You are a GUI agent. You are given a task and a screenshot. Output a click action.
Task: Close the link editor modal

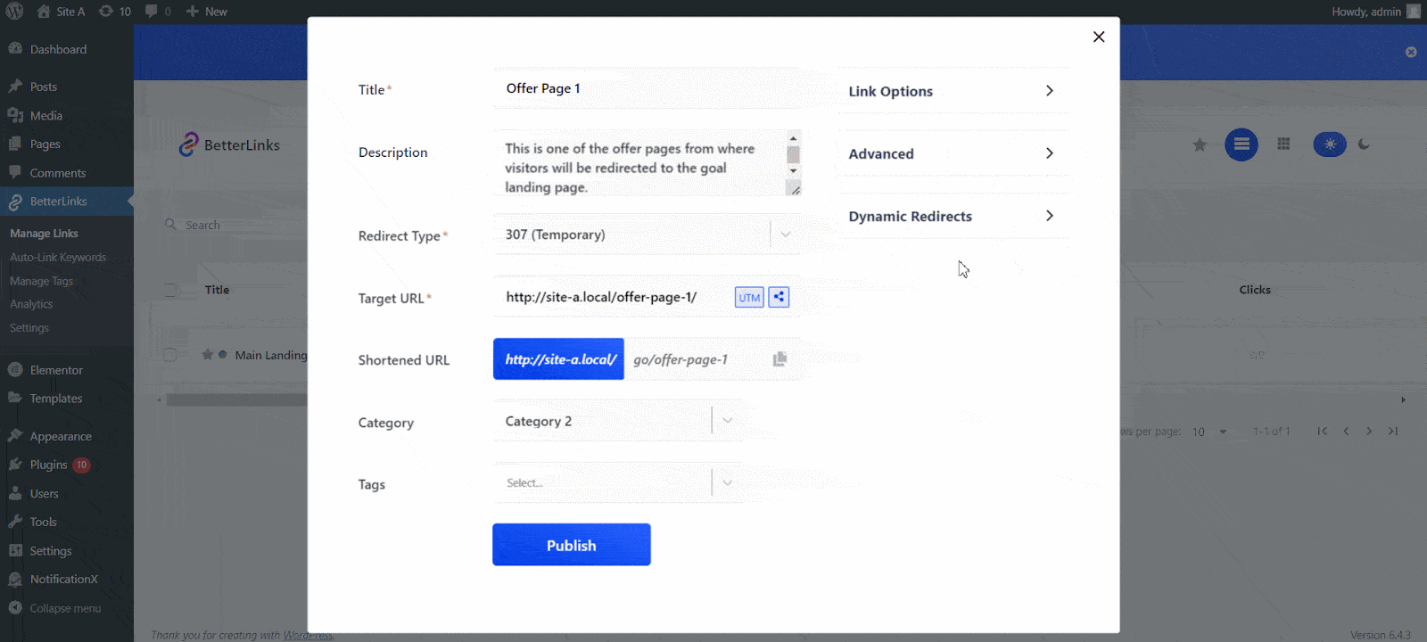point(1099,37)
